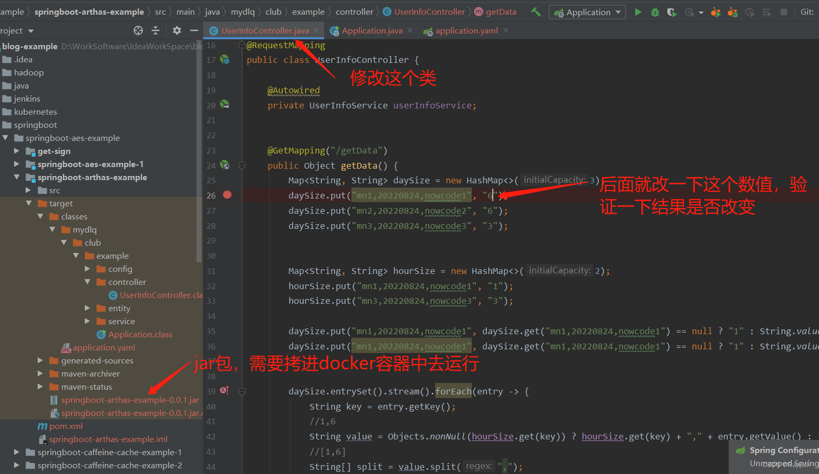
Task: Start debugging with the green bug icon
Action: point(655,12)
